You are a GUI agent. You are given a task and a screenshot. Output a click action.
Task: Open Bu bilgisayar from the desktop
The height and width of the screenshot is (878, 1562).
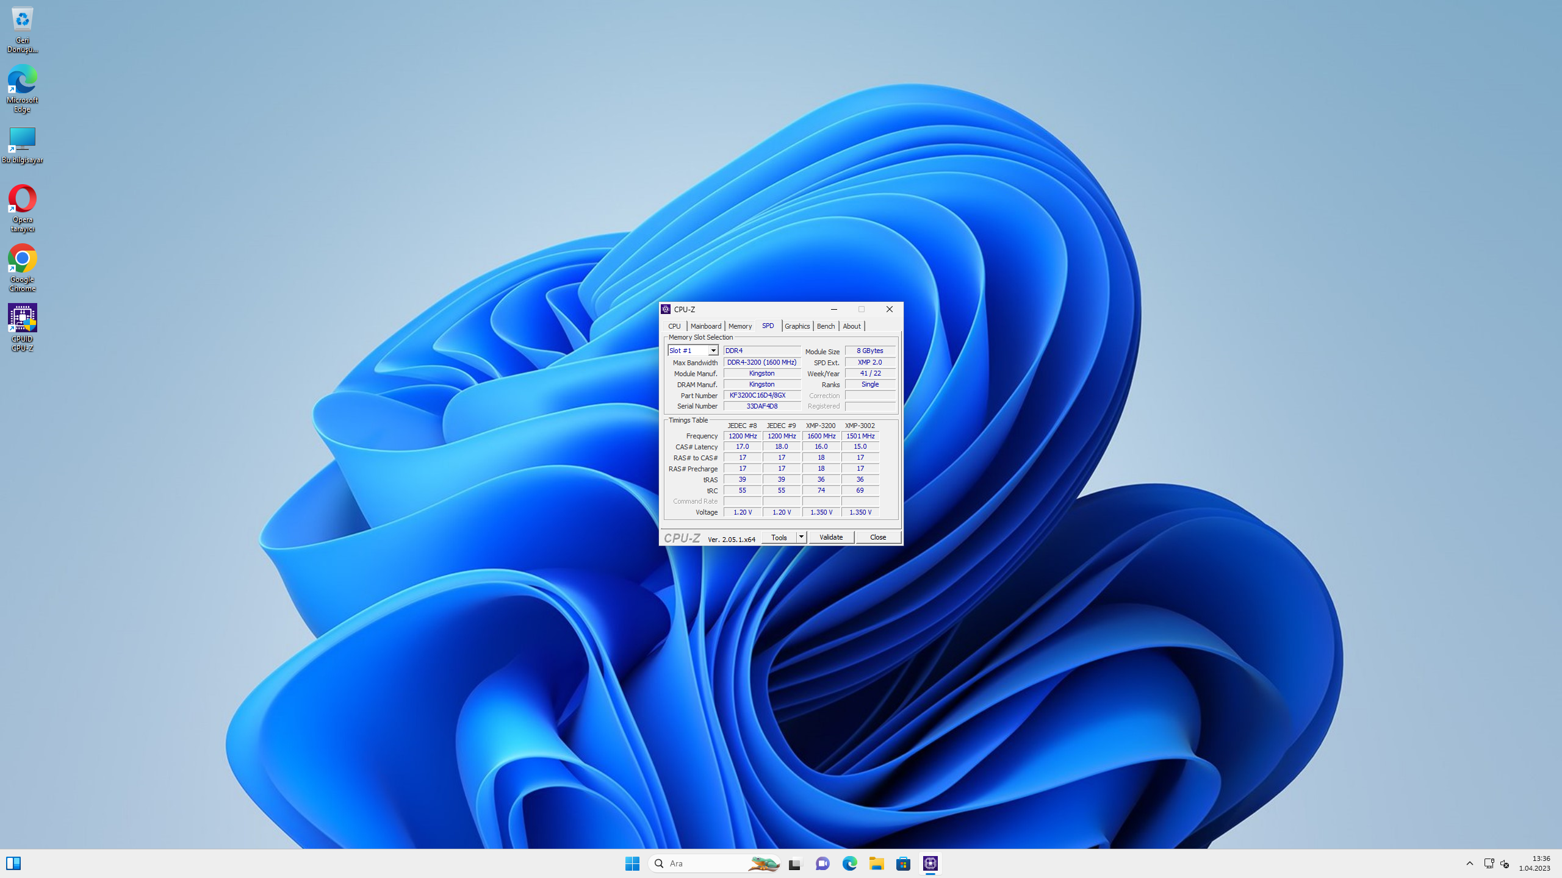(x=22, y=139)
